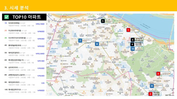The height and width of the screenshot is (99, 177).
Task: Select the 3위 이수푸르지오더프레티움 row
Action: pos(24,39)
